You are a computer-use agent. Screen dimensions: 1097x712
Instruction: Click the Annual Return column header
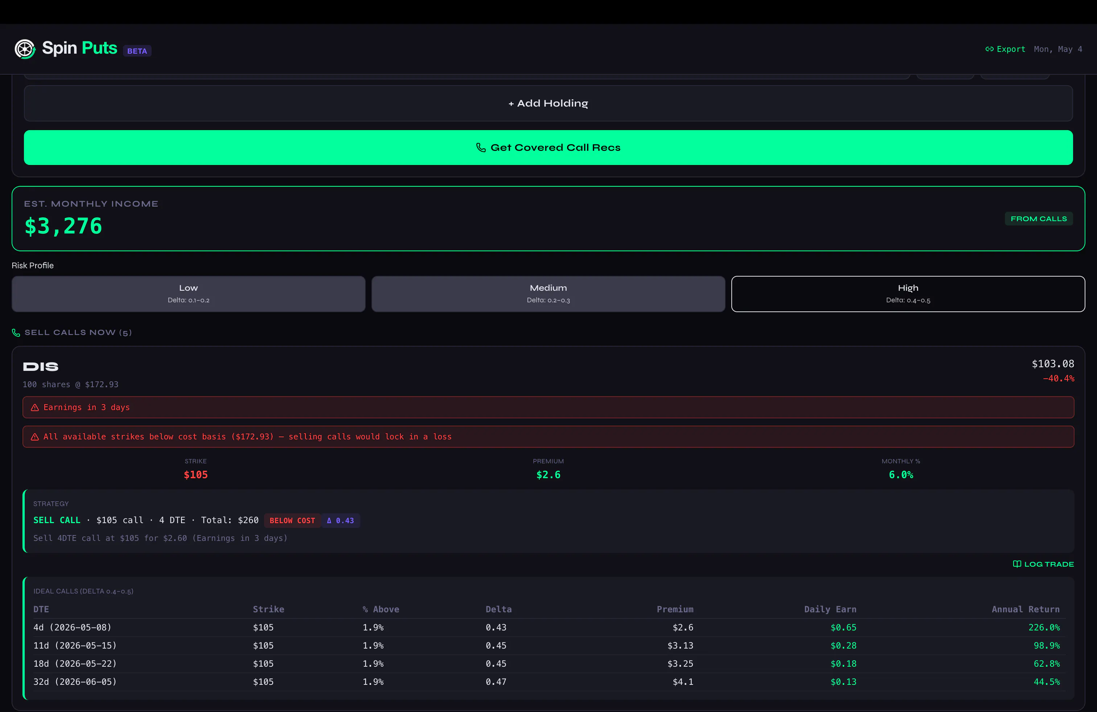(x=1026, y=609)
